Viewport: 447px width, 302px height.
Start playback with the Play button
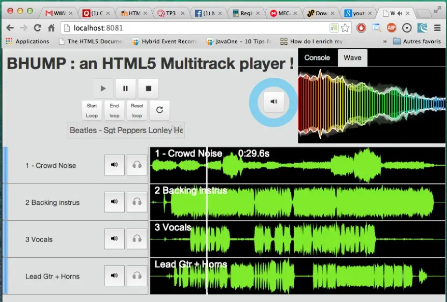(103, 88)
